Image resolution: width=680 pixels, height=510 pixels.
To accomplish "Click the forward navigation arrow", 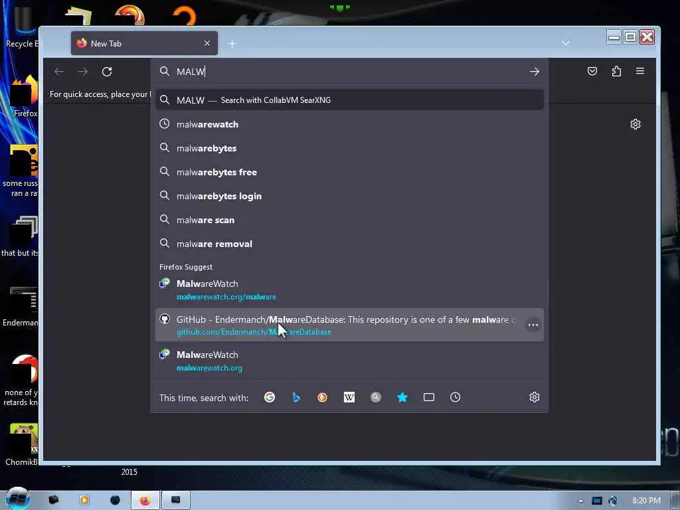I will click(83, 72).
